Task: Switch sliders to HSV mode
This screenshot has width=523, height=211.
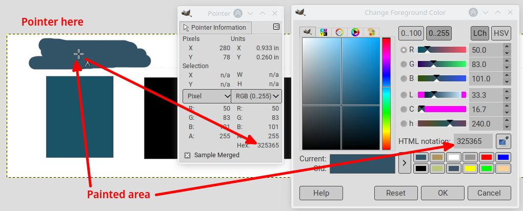Action: pyautogui.click(x=501, y=33)
